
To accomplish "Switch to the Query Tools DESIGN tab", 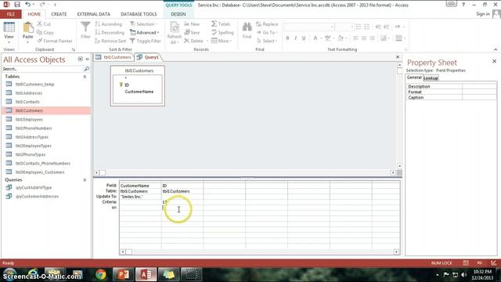I will point(178,14).
